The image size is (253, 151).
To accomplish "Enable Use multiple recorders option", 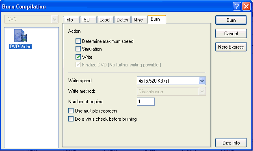I will click(71, 111).
